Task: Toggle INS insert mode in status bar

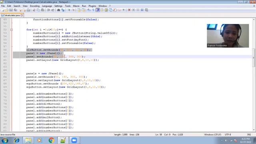Action: point(249,135)
